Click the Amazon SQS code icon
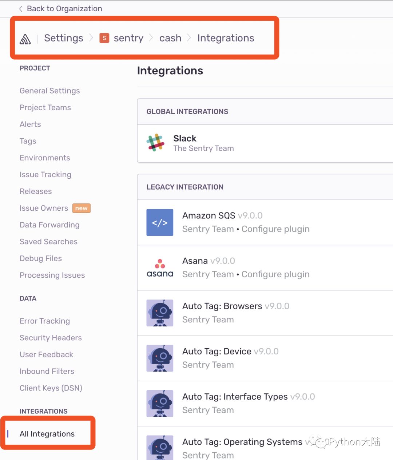The width and height of the screenshot is (393, 460). [160, 222]
